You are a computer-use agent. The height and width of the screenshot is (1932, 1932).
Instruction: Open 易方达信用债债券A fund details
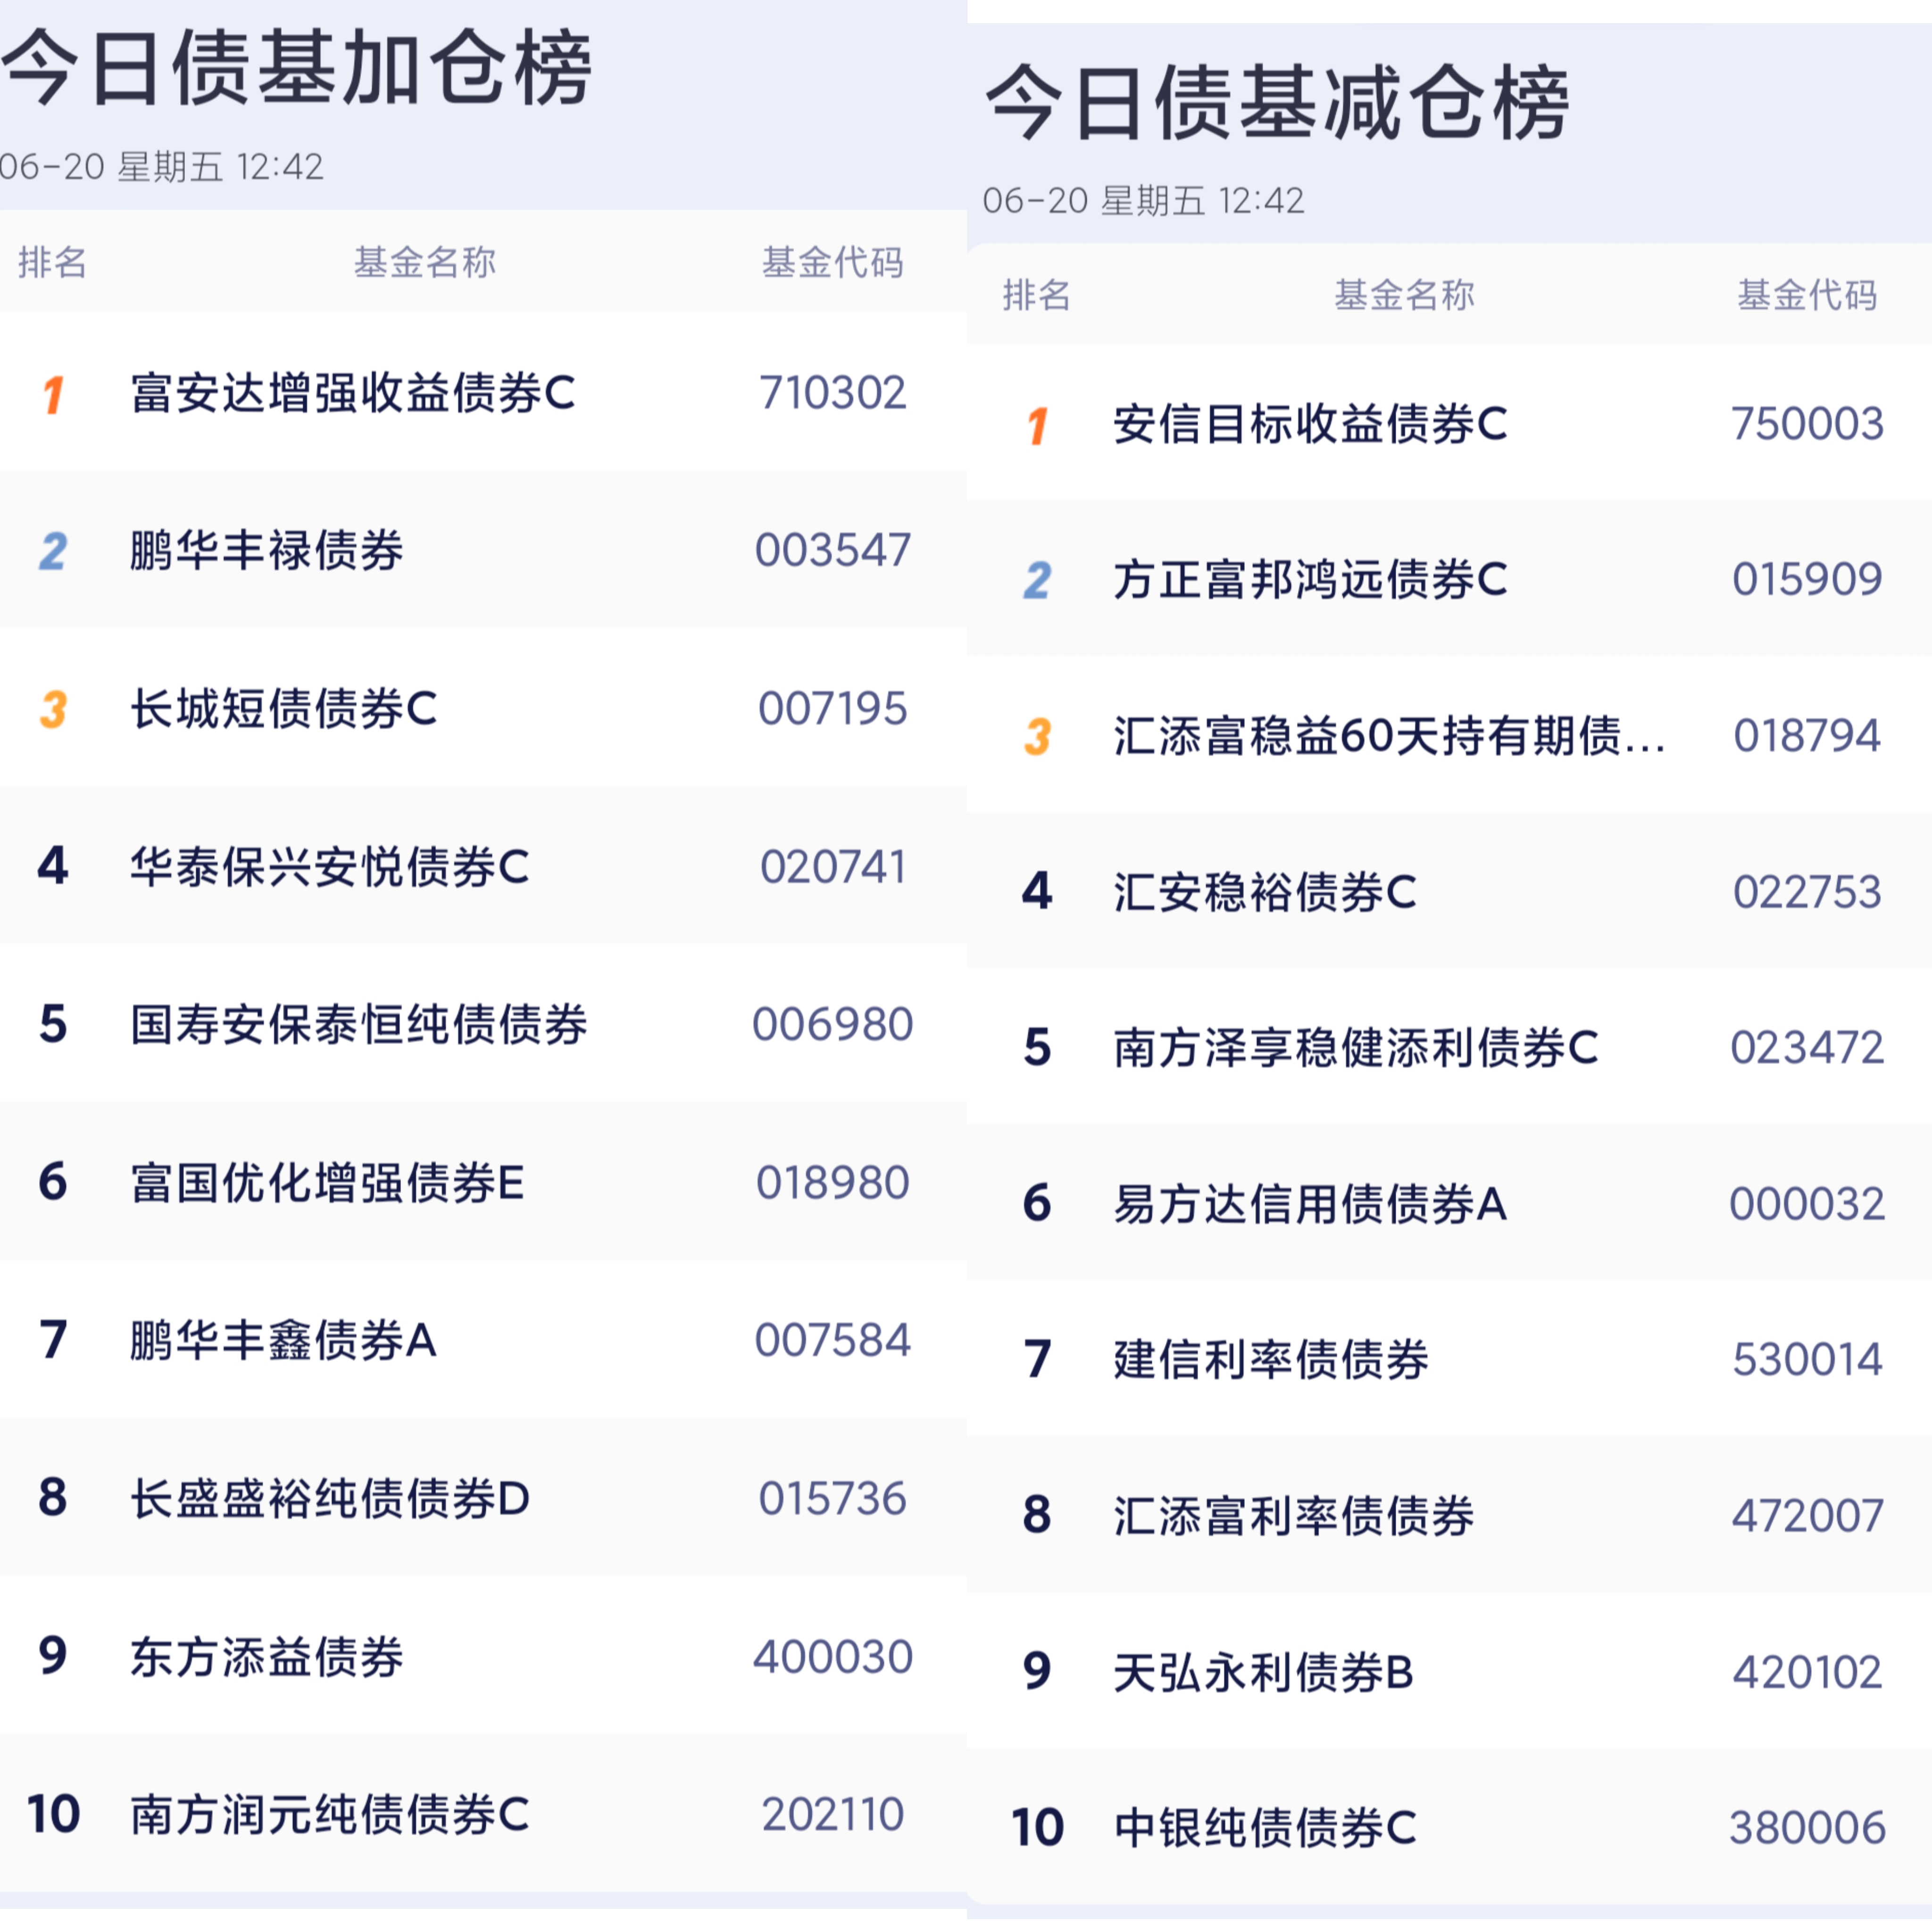coord(1449,1203)
